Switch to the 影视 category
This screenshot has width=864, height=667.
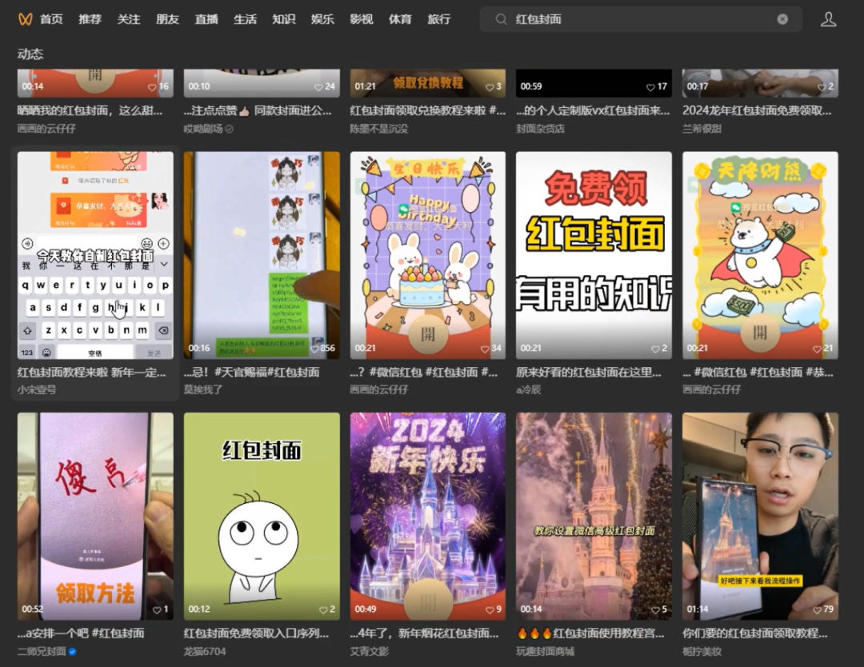coord(362,19)
